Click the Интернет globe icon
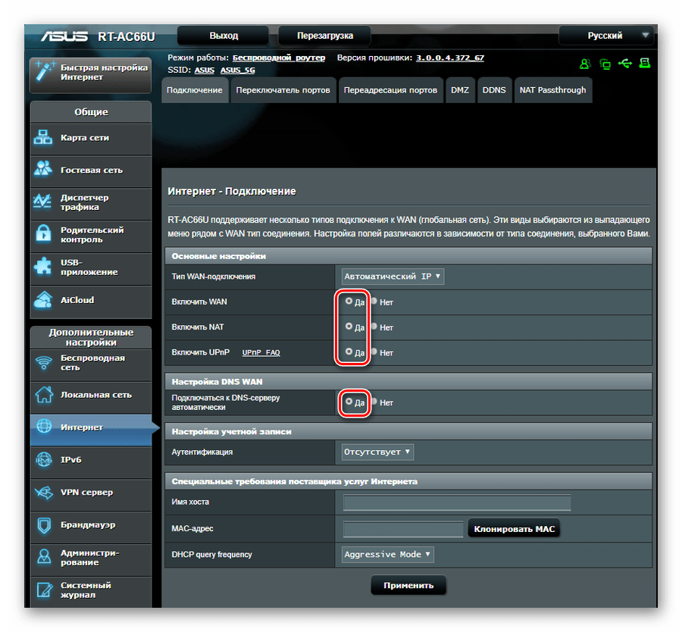Image resolution: width=682 pixels, height=632 pixels. tap(43, 427)
